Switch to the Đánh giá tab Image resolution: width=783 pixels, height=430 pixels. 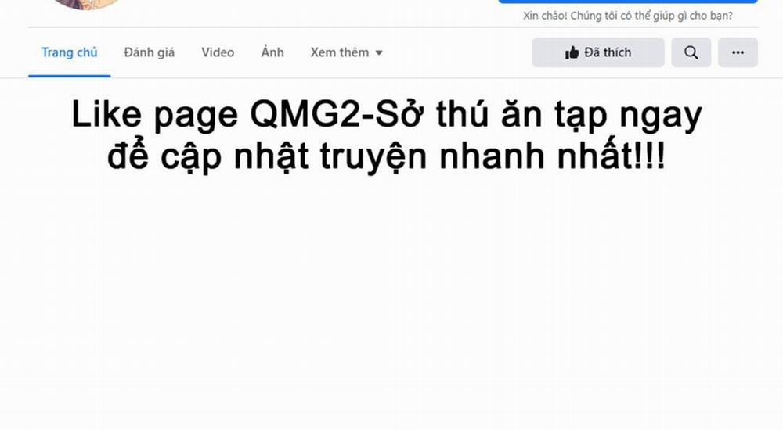click(150, 52)
